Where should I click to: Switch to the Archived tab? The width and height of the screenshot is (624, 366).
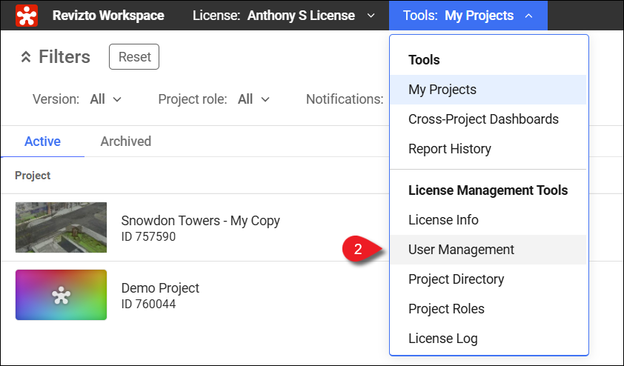pyautogui.click(x=125, y=142)
